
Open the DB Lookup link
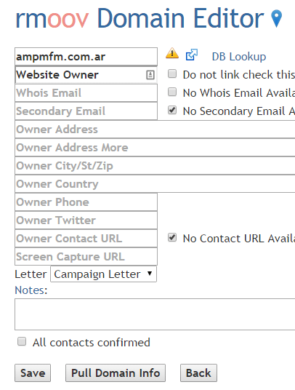pos(239,57)
